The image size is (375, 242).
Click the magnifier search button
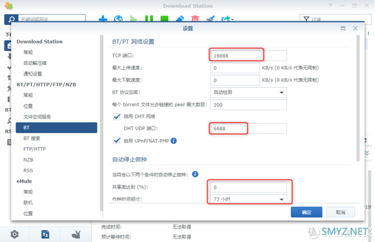(x=11, y=19)
